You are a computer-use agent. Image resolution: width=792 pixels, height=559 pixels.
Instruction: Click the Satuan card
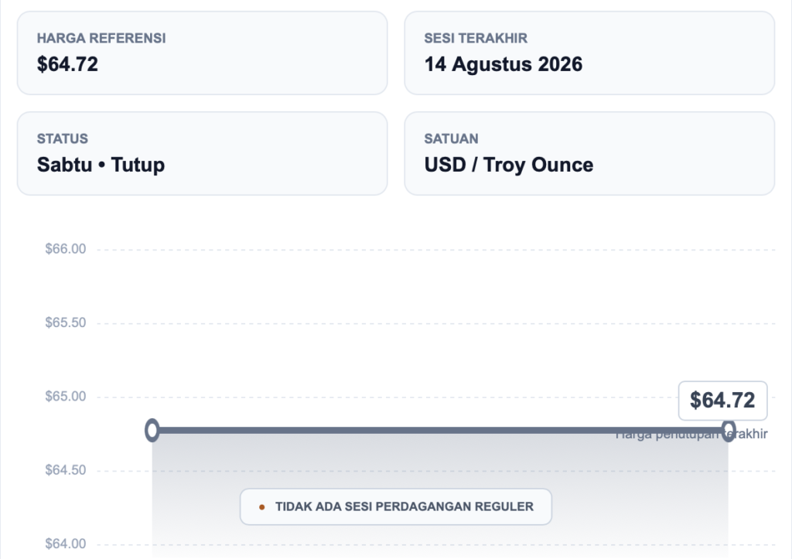tap(589, 154)
